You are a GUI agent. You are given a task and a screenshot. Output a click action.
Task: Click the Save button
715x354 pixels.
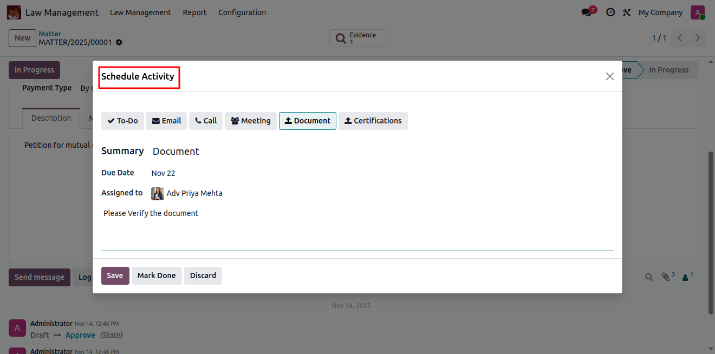(x=115, y=276)
